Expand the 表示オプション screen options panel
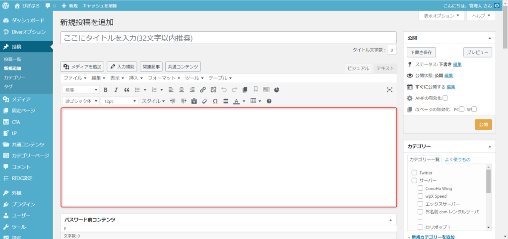The height and width of the screenshot is (239, 508). 442,16
